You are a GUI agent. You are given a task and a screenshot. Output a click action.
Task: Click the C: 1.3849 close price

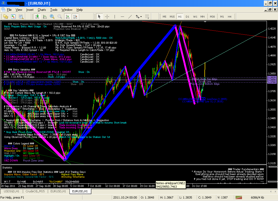[x=205, y=197]
